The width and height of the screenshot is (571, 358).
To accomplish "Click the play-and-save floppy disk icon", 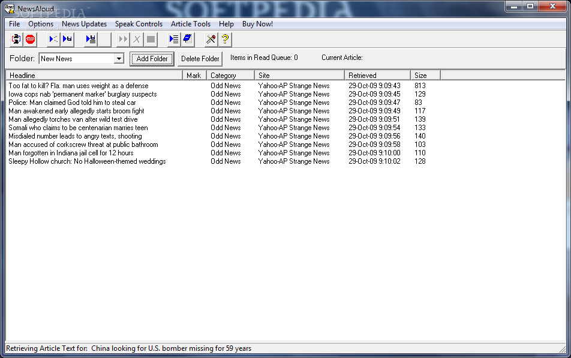I will coord(67,39).
